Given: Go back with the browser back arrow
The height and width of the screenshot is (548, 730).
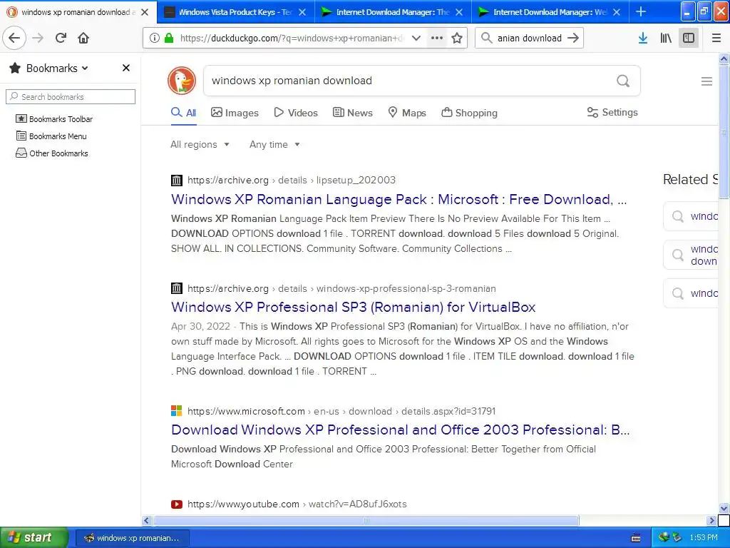Looking at the screenshot, I should coord(14,38).
